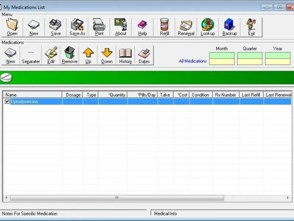Click the Type column header

90,95
